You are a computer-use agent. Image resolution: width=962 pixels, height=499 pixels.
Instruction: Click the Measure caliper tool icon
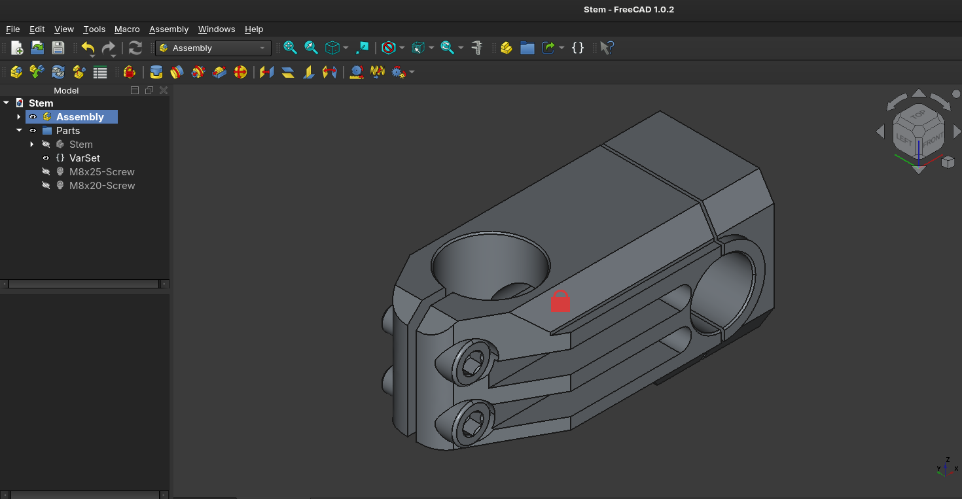click(x=477, y=48)
